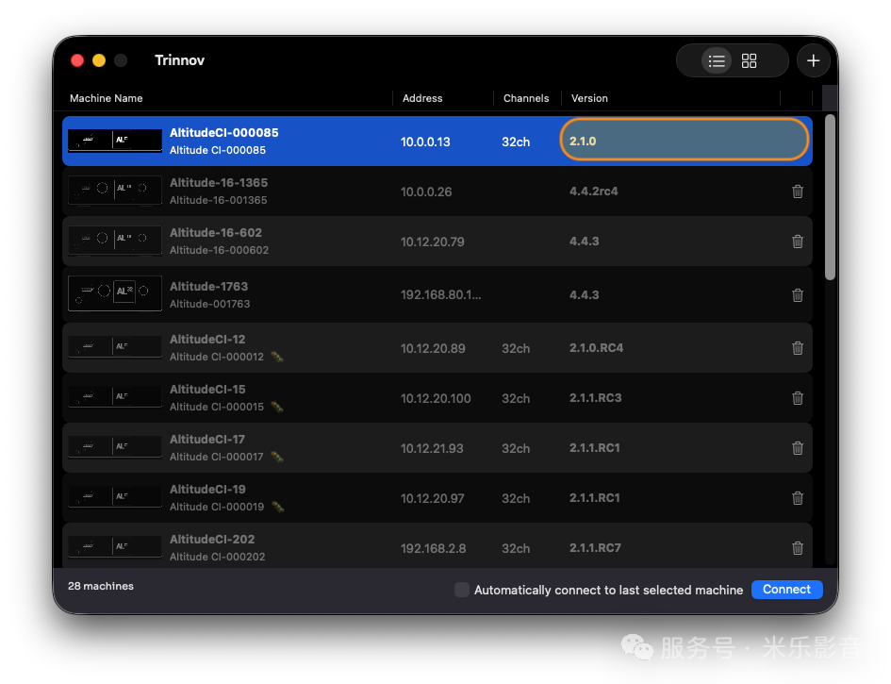Image resolution: width=891 pixels, height=684 pixels.
Task: Click the Channels column header
Action: (526, 98)
